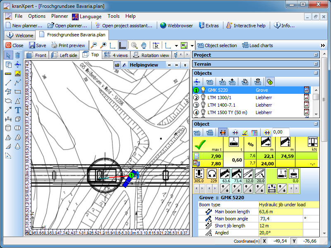
Task: Open the Planner menu
Action: (60, 16)
